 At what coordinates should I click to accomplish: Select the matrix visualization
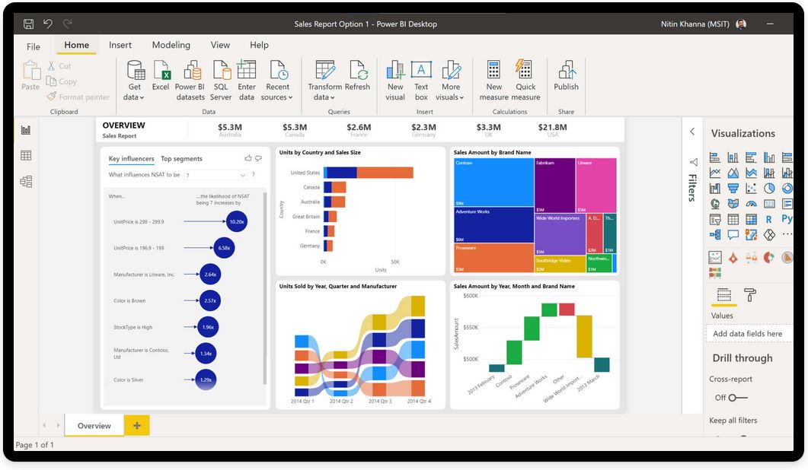coord(752,219)
